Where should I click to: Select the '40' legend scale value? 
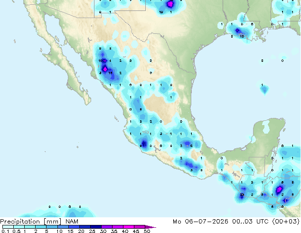point(125,231)
